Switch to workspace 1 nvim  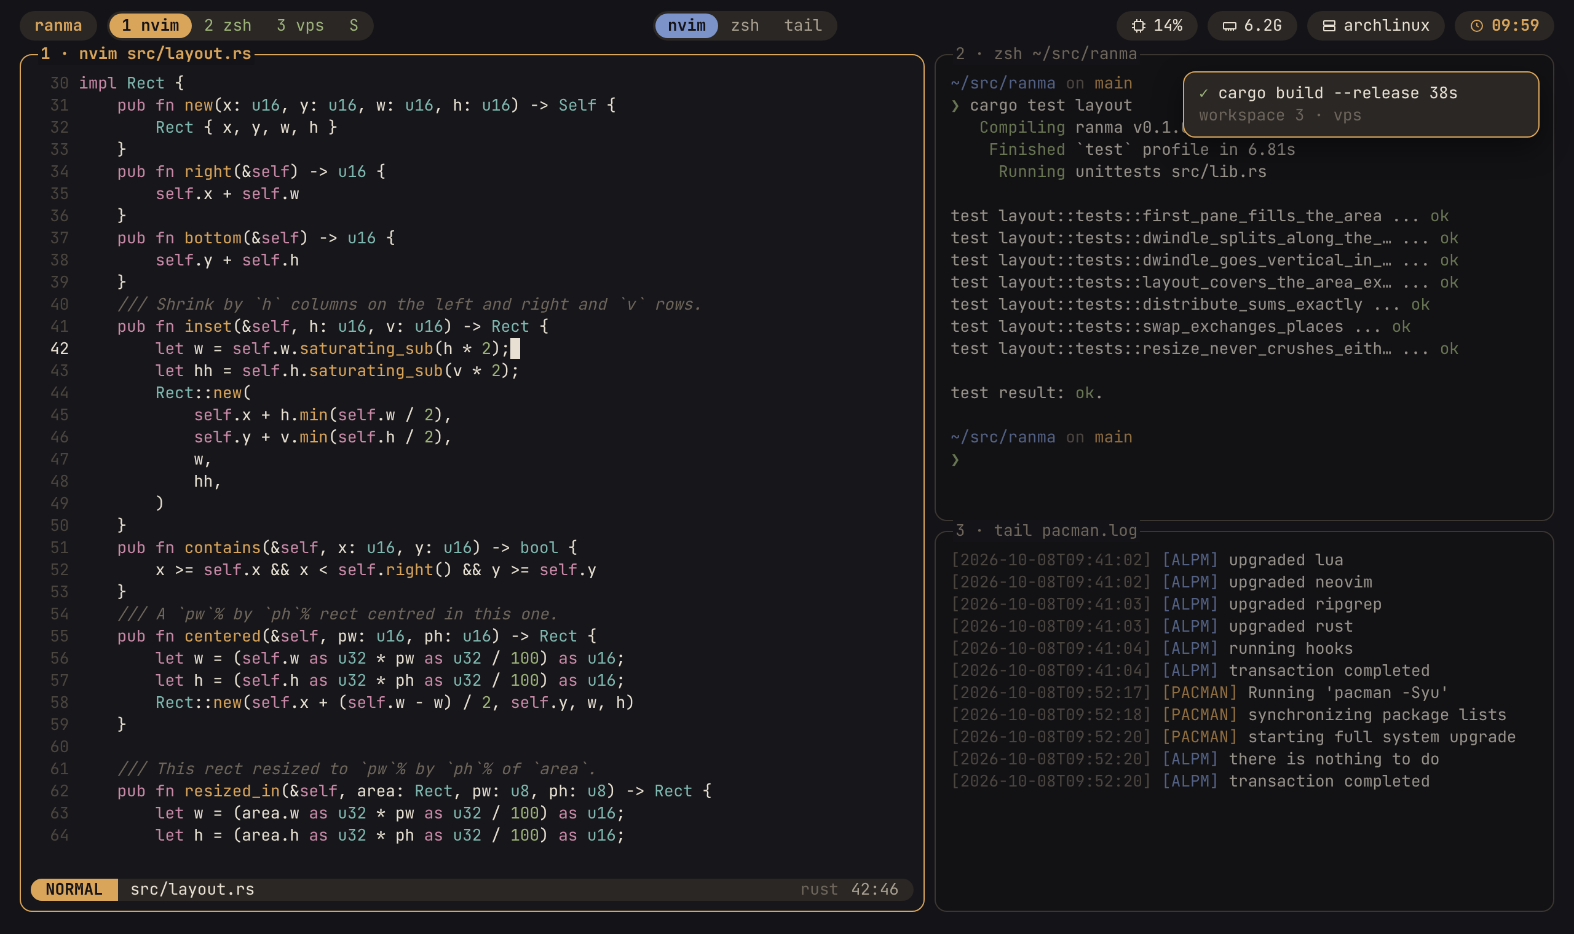(x=151, y=26)
